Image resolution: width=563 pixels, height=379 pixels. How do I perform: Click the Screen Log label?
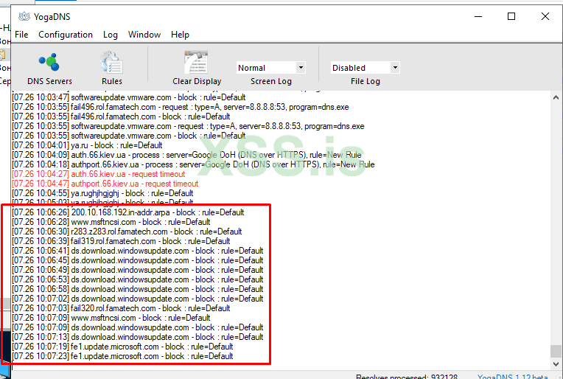click(271, 81)
